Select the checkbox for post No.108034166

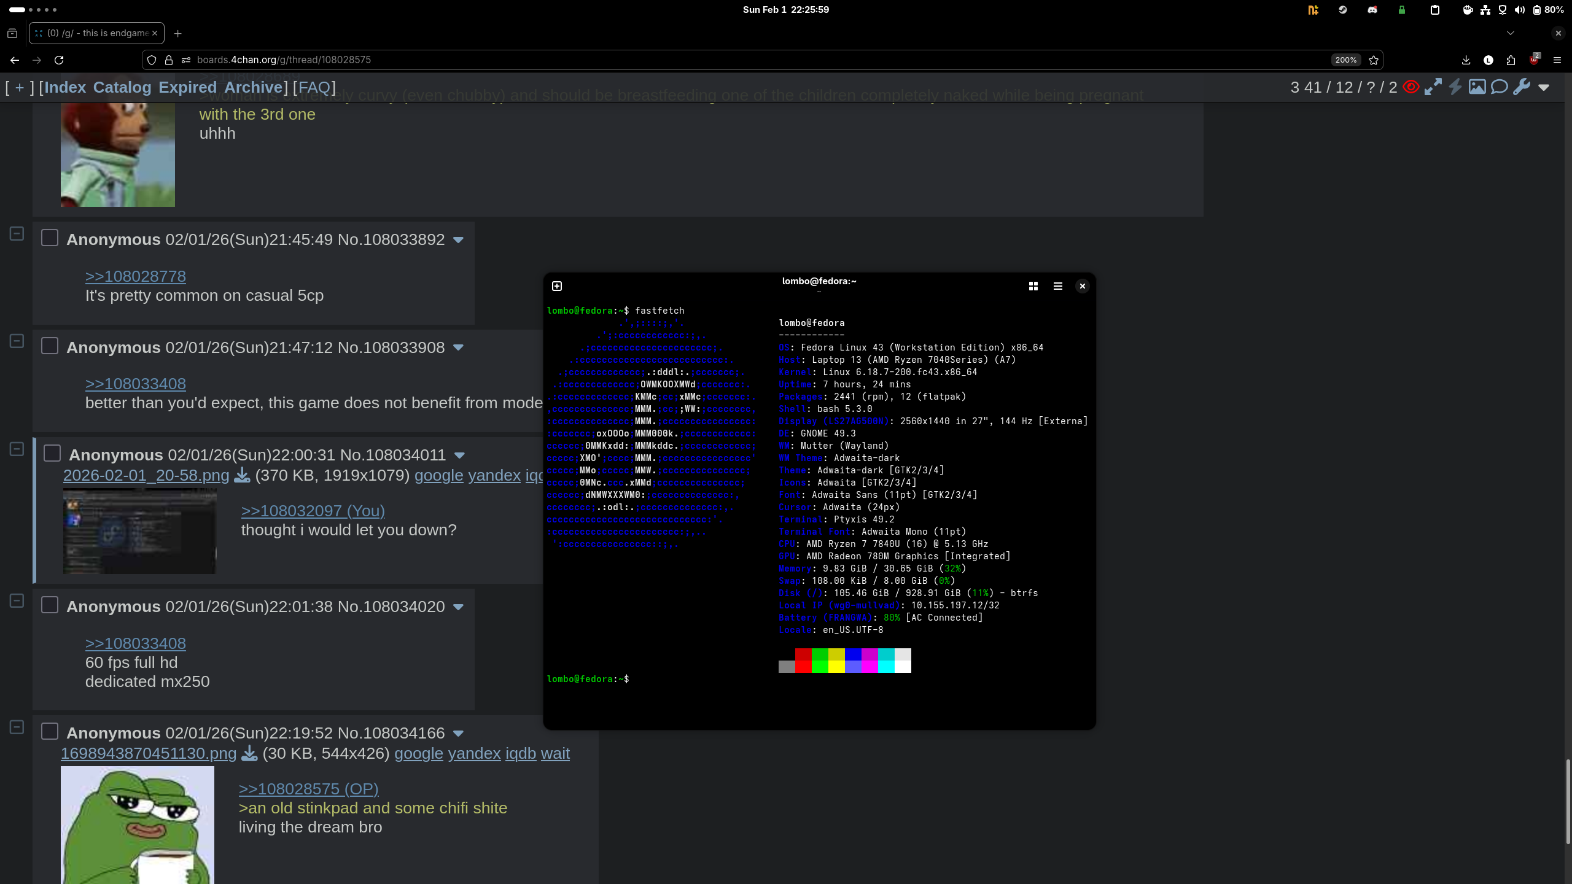pyautogui.click(x=50, y=732)
